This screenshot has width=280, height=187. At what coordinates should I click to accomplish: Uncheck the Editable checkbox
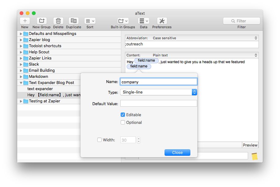(123, 115)
